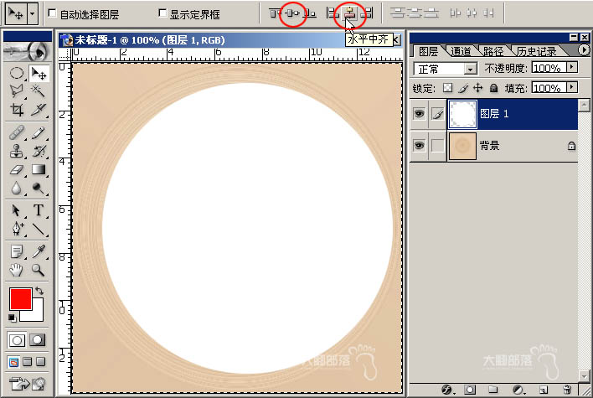The image size is (593, 398).
Task: Open new adjustment layer menu
Action: click(x=518, y=390)
